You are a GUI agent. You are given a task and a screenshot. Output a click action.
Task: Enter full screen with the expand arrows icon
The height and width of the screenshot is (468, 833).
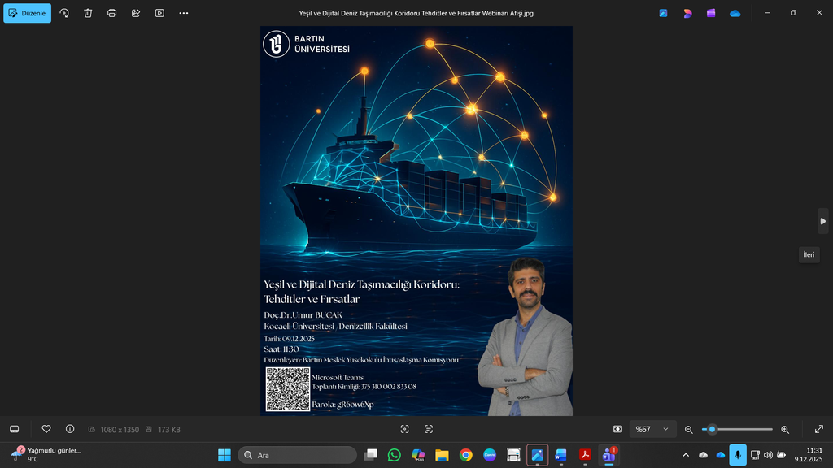[x=818, y=429]
